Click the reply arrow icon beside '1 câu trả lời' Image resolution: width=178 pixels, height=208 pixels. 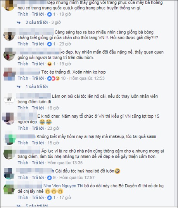(x=19, y=86)
